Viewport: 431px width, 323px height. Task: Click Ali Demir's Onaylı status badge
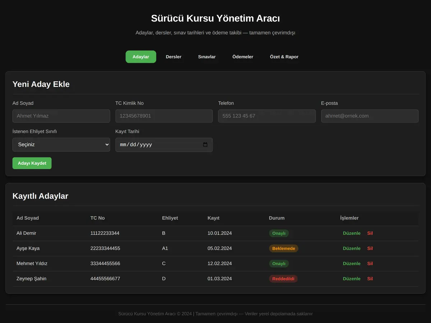(x=279, y=233)
